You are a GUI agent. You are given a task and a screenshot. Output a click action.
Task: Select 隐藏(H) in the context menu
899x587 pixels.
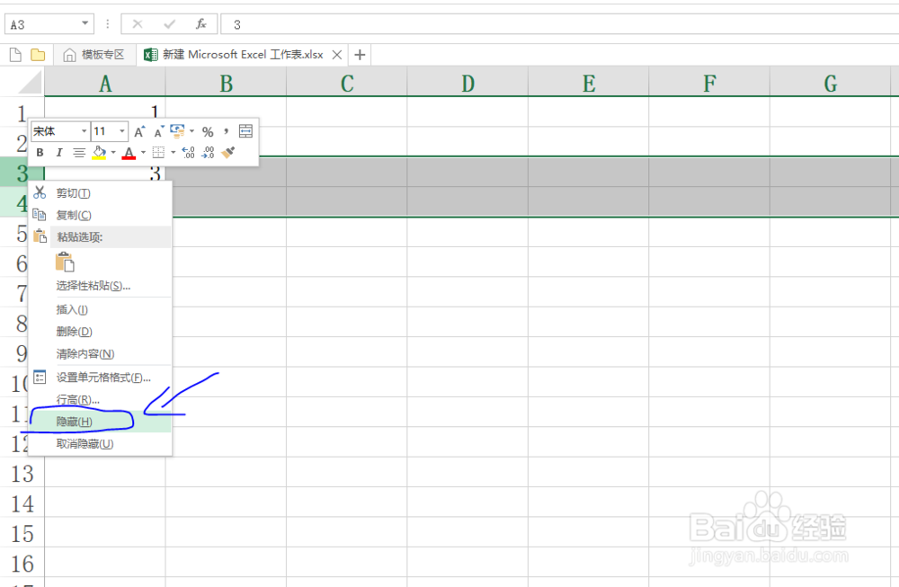coord(100,422)
